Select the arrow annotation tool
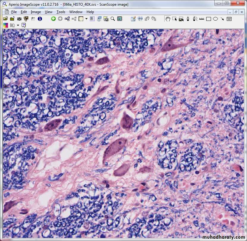The image size is (247, 241). (222, 19)
